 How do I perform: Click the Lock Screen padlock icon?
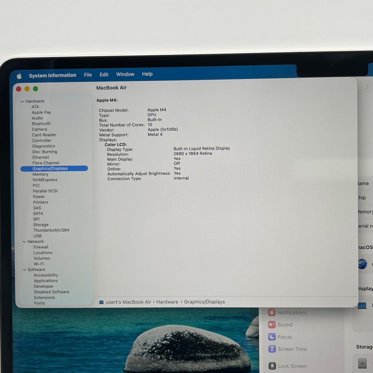[x=272, y=366]
